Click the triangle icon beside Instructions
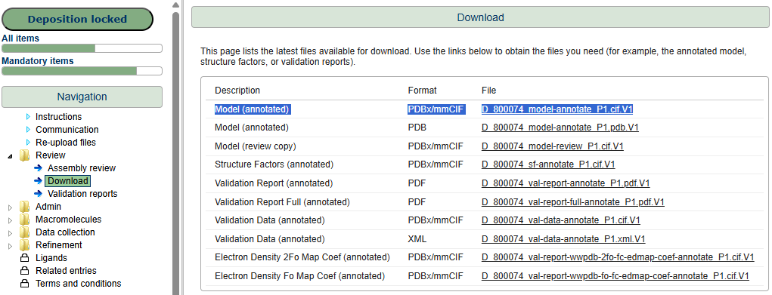 click(28, 117)
